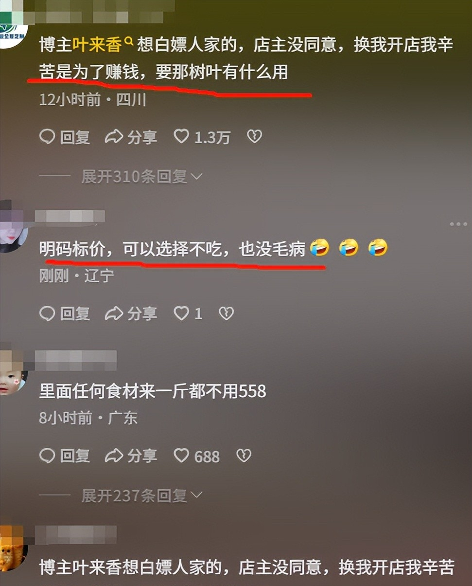Expand 展开237条回复

click(x=141, y=496)
